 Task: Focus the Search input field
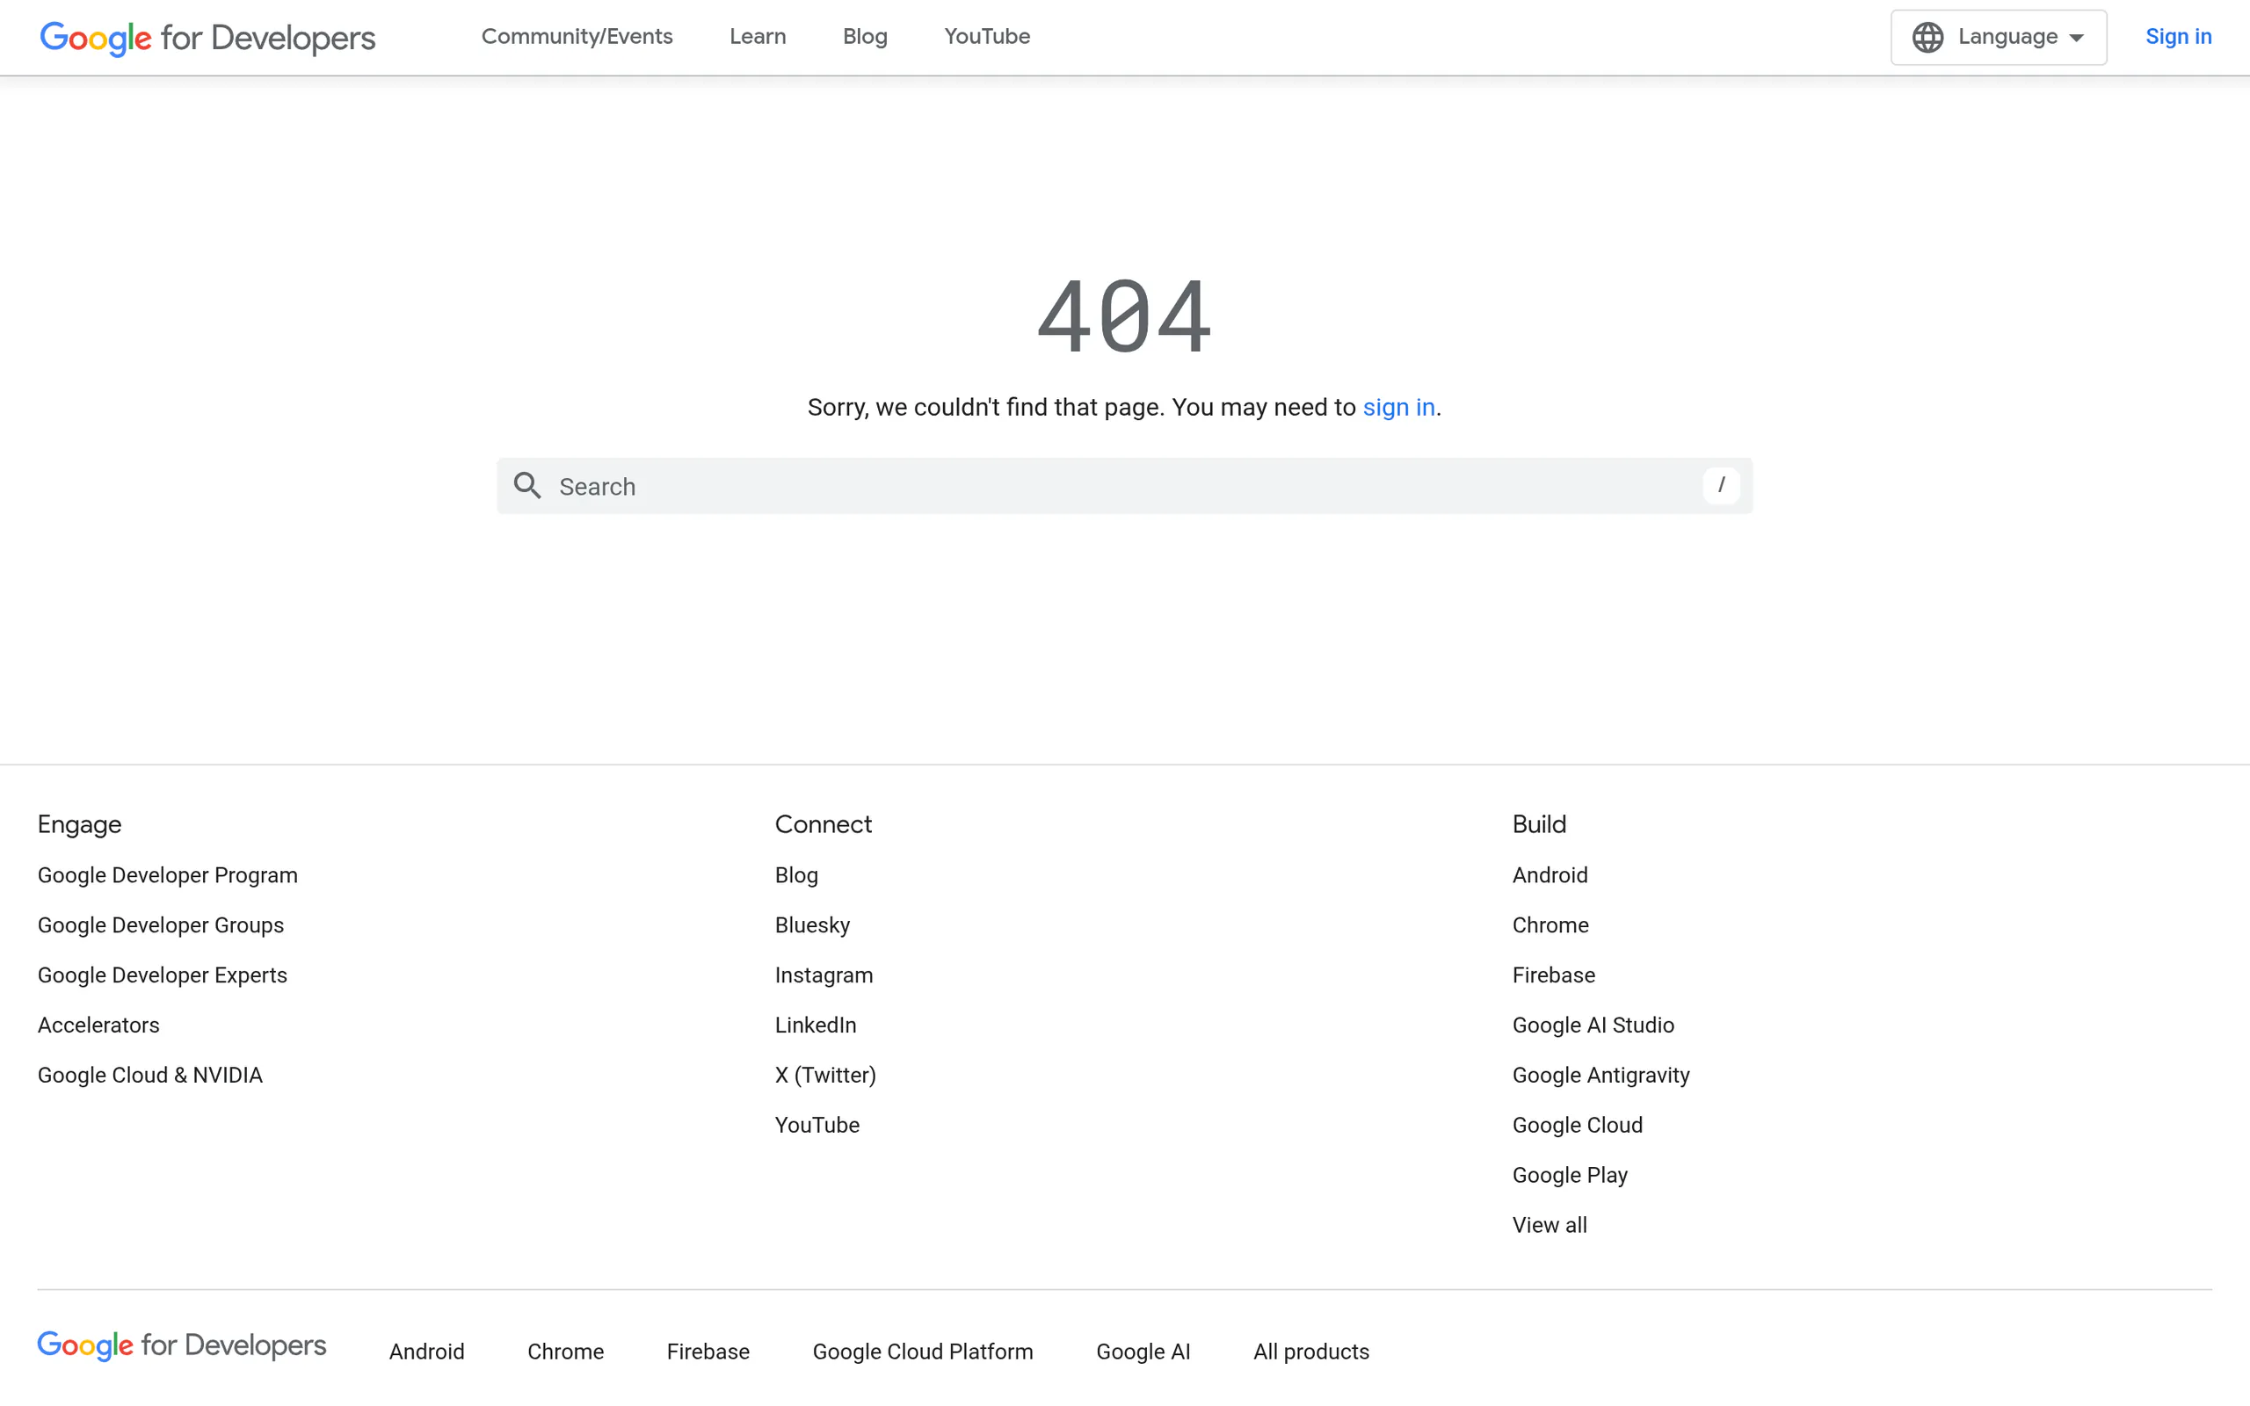pos(1124,485)
